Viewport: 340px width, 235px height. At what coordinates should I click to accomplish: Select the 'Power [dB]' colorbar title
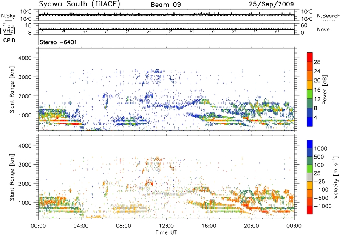pos(324,90)
